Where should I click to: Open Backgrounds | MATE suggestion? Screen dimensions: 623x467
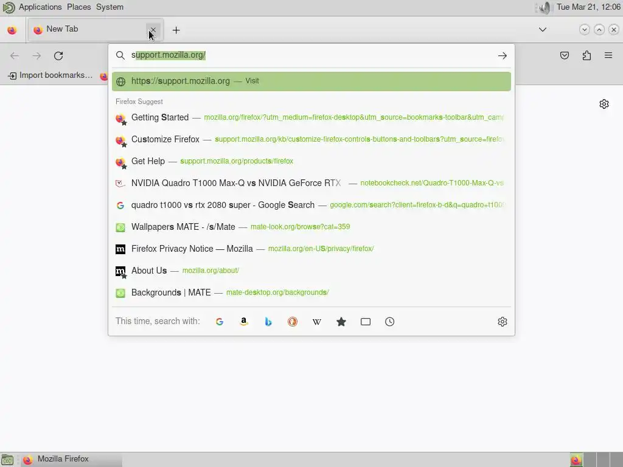(x=311, y=292)
